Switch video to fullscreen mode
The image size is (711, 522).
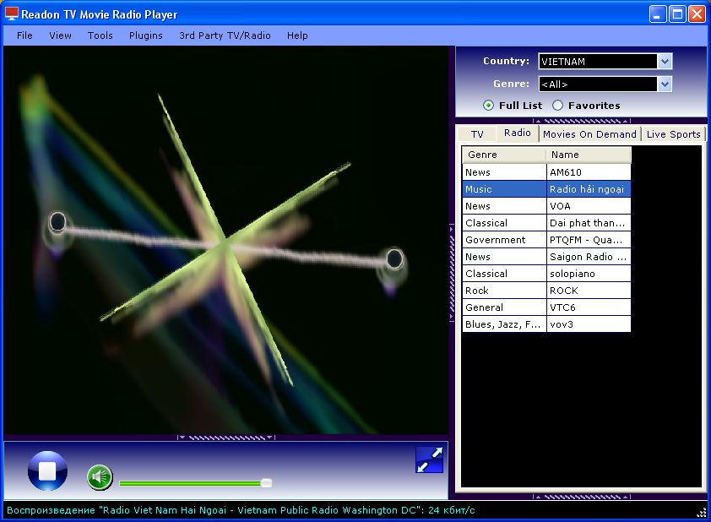tap(429, 459)
